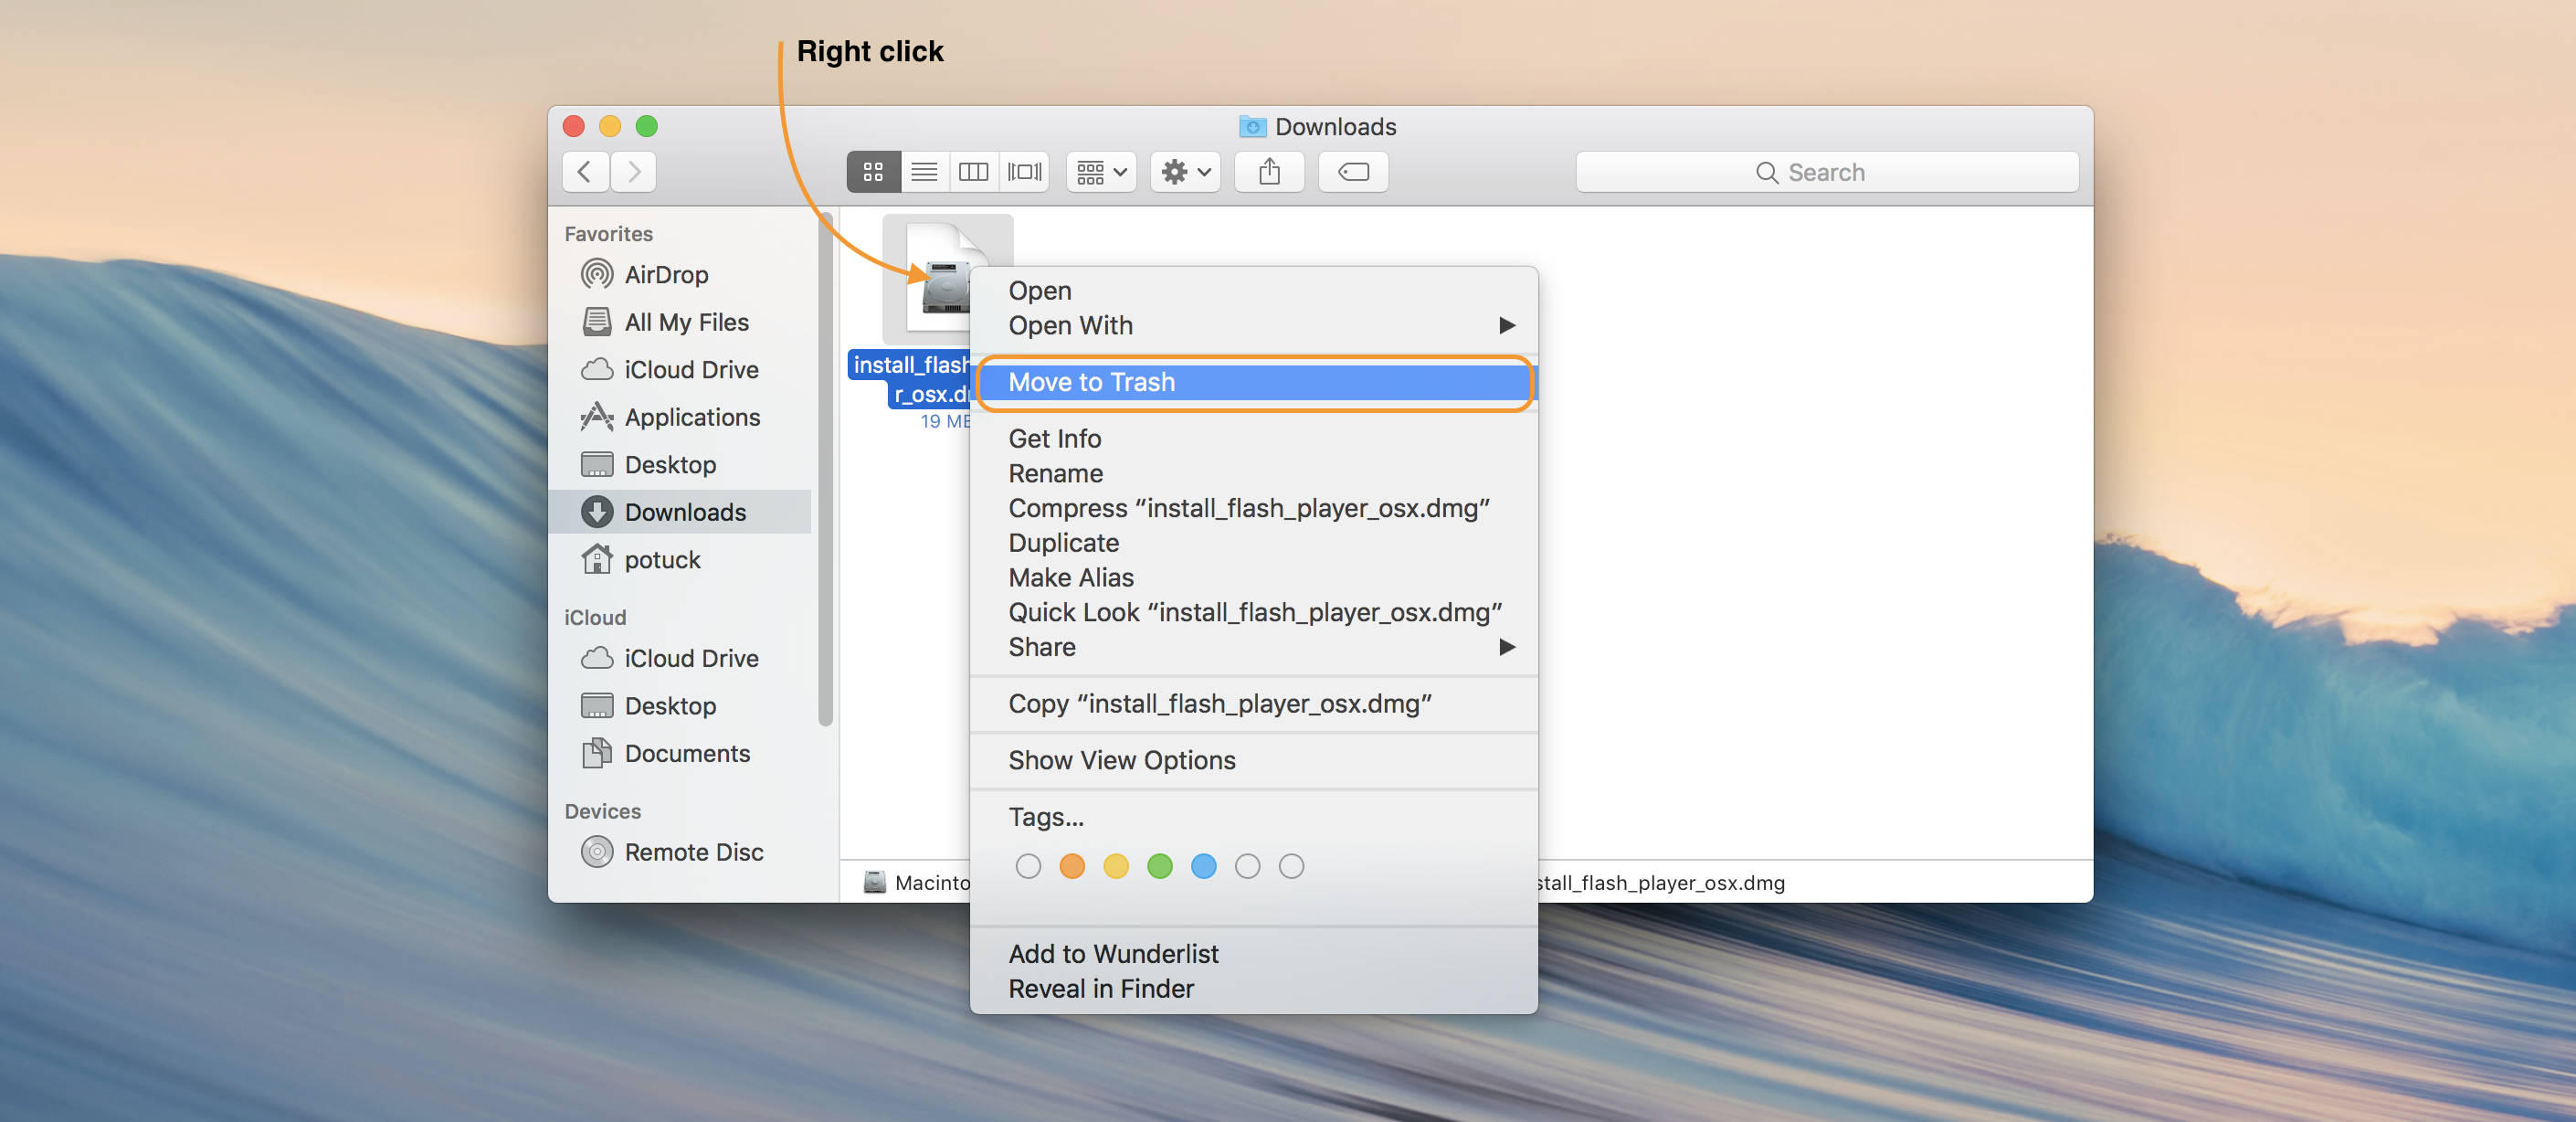Open the gear Action dropdown menu
Screen dimensions: 2576x1122
click(1185, 172)
